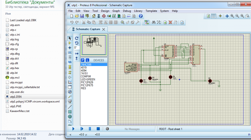Click the Имя column header in Explorer
Image resolution: width=251 pixels, height=140 pixels.
coord(8,14)
